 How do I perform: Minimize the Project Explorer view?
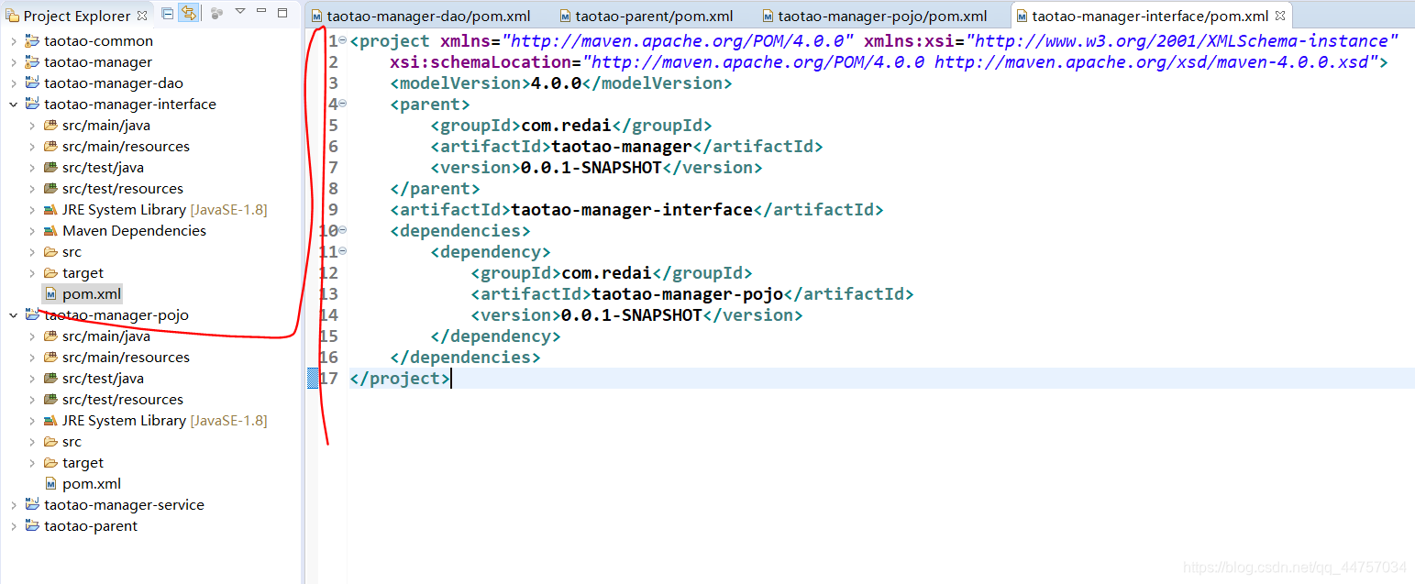(262, 12)
